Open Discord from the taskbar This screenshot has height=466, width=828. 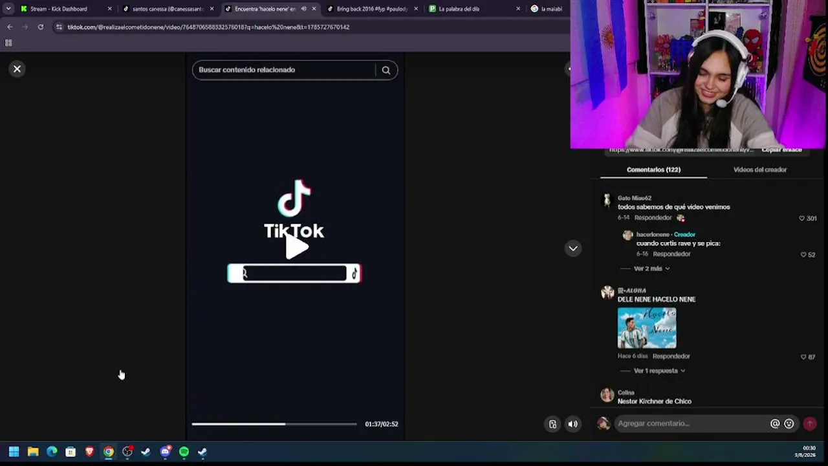[165, 452]
